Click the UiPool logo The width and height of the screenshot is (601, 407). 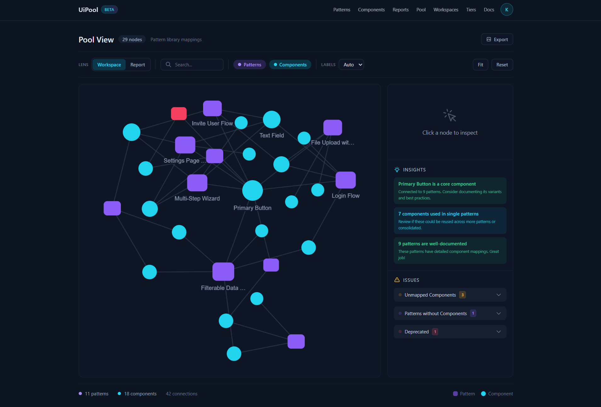88,10
